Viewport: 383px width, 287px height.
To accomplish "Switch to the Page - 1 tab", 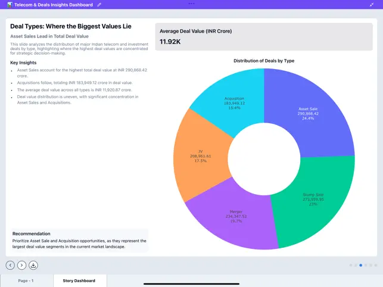I will [26, 280].
